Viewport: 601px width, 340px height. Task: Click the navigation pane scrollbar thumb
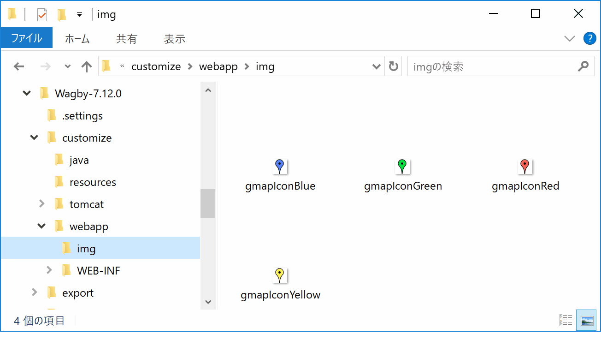(x=208, y=203)
